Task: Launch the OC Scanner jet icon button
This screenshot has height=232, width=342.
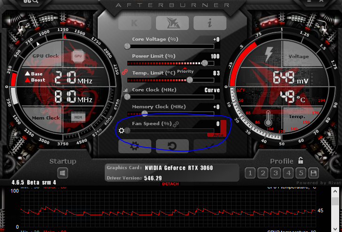Action: point(172,23)
